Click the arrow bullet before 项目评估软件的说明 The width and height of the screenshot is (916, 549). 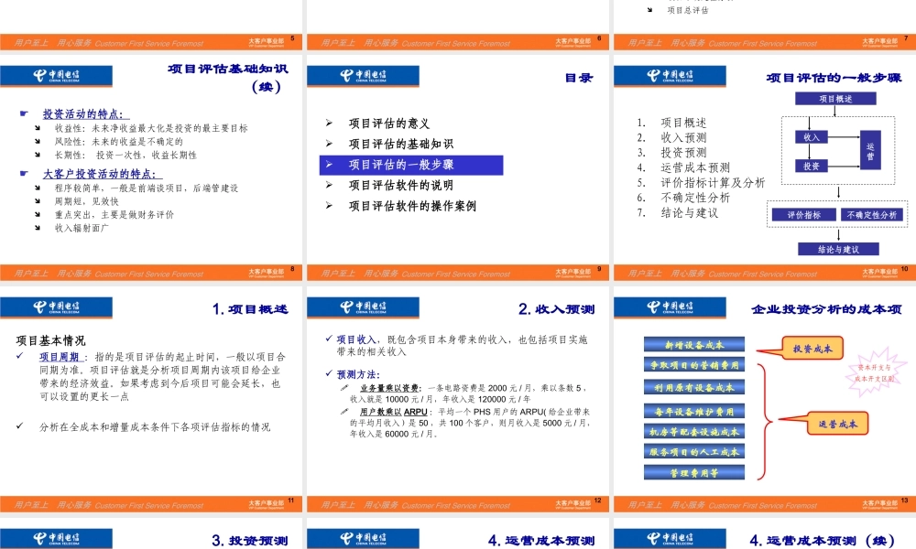coord(329,185)
